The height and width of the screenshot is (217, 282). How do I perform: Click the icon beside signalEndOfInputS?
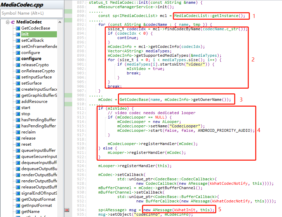coord(18,194)
